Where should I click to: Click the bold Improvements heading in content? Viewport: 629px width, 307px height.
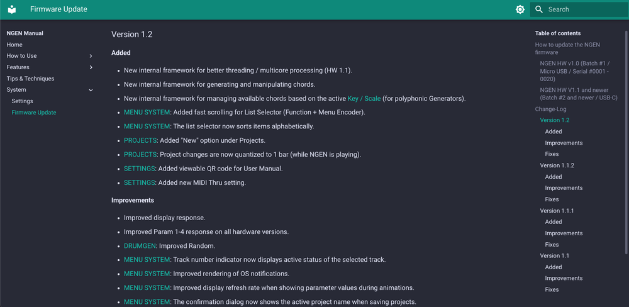click(x=133, y=200)
